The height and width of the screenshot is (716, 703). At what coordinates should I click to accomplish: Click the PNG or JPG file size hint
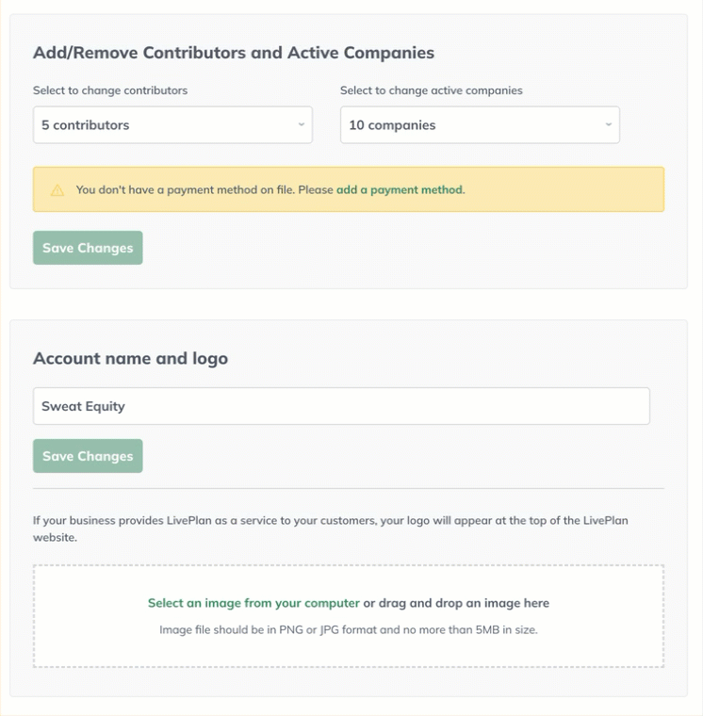[348, 629]
